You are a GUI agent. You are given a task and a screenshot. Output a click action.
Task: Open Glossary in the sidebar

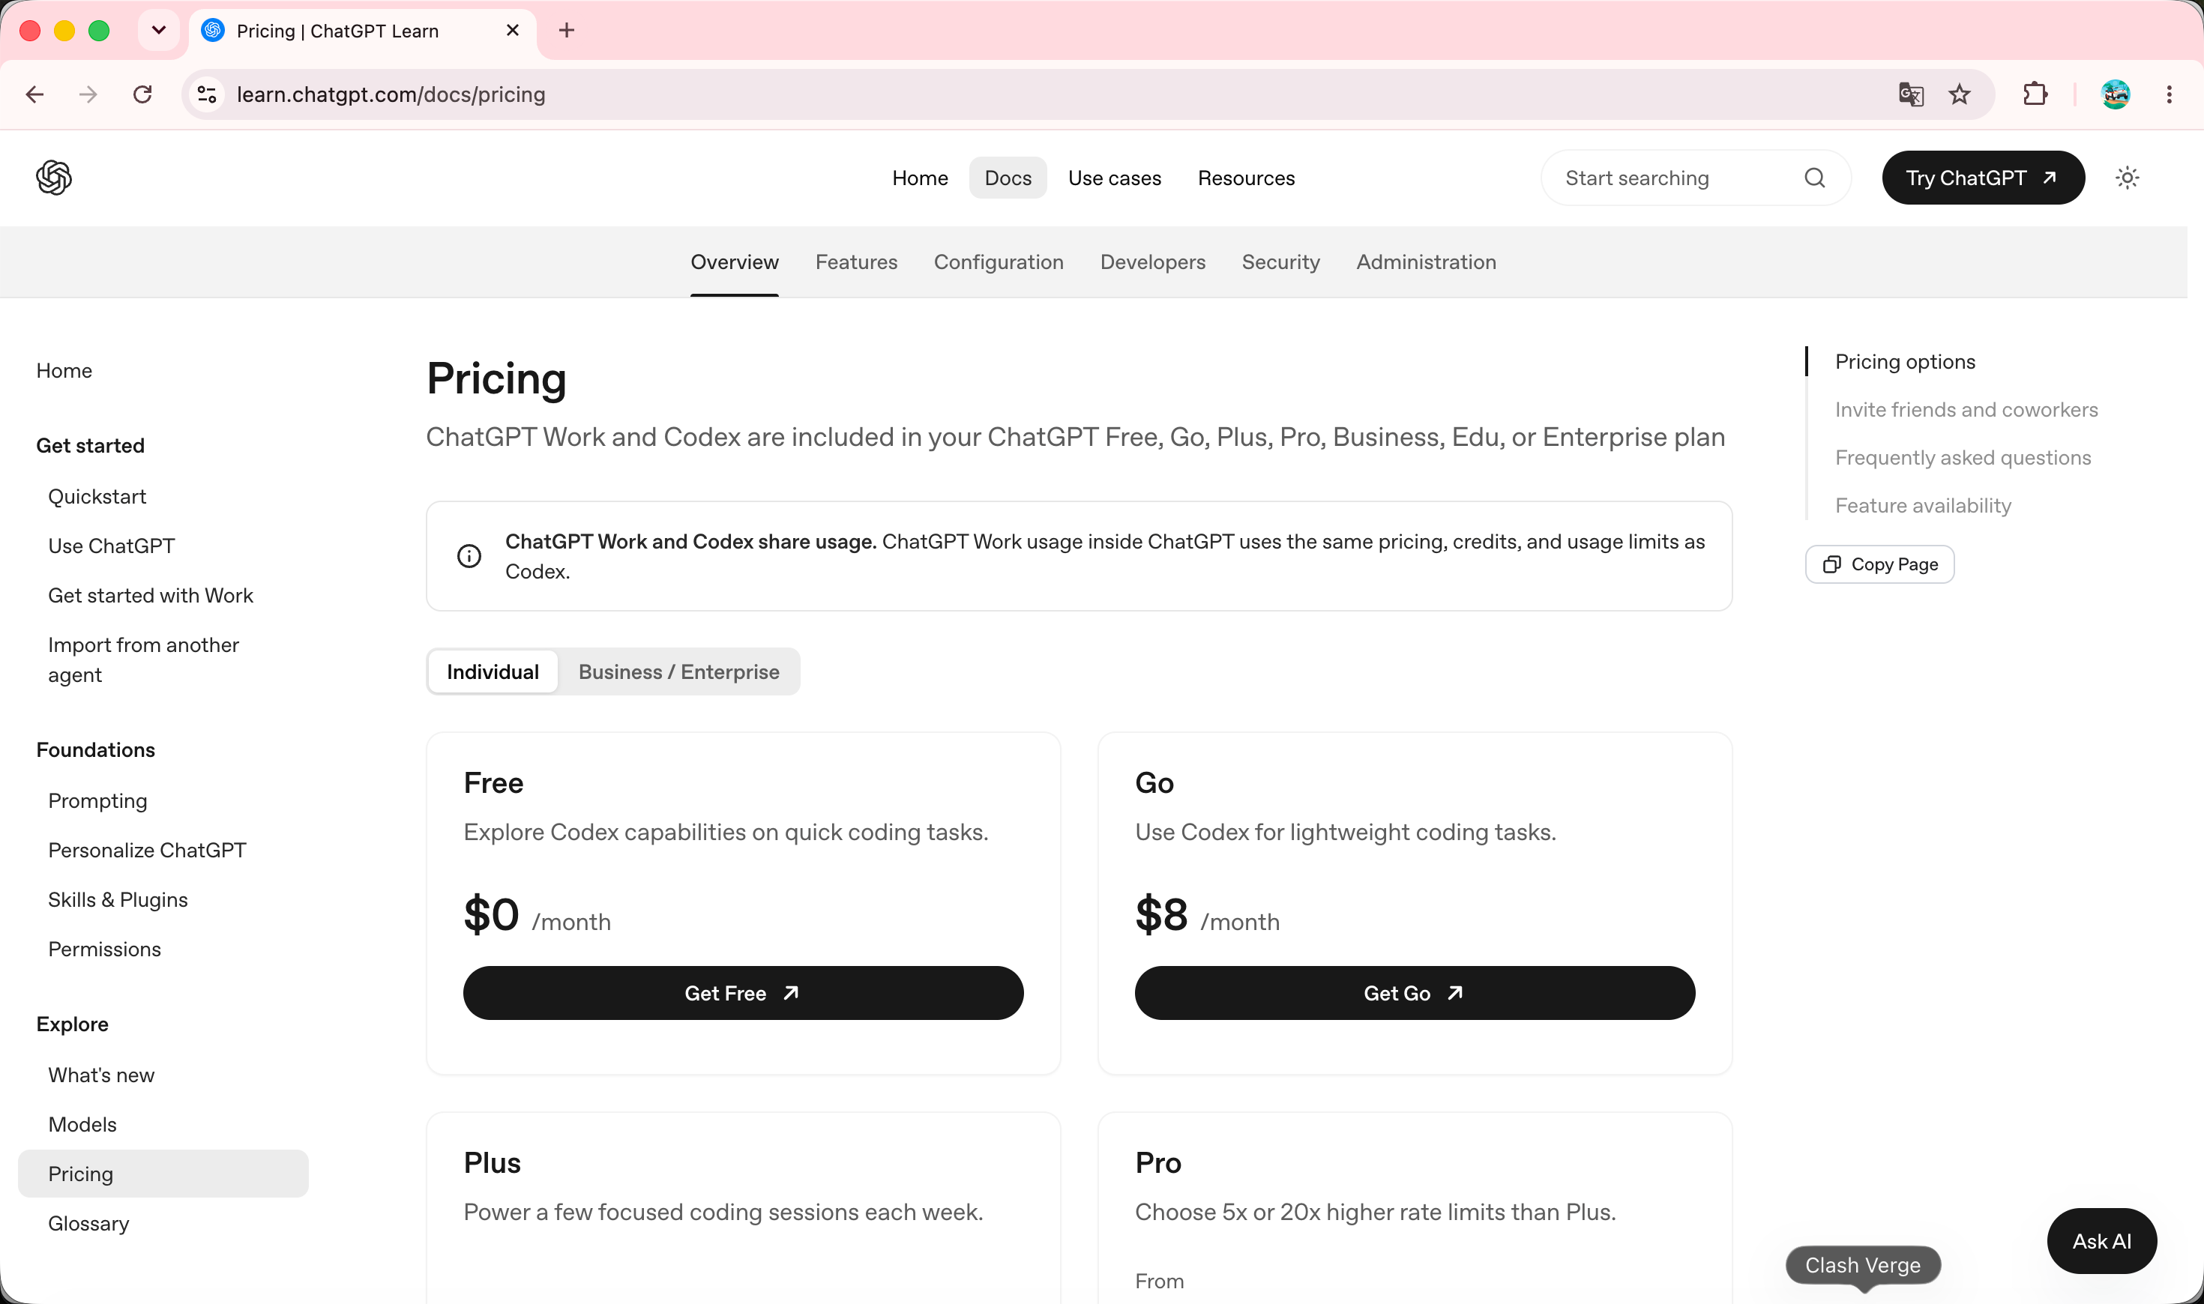point(88,1223)
